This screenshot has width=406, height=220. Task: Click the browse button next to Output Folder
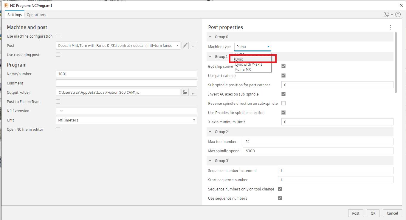click(193, 93)
